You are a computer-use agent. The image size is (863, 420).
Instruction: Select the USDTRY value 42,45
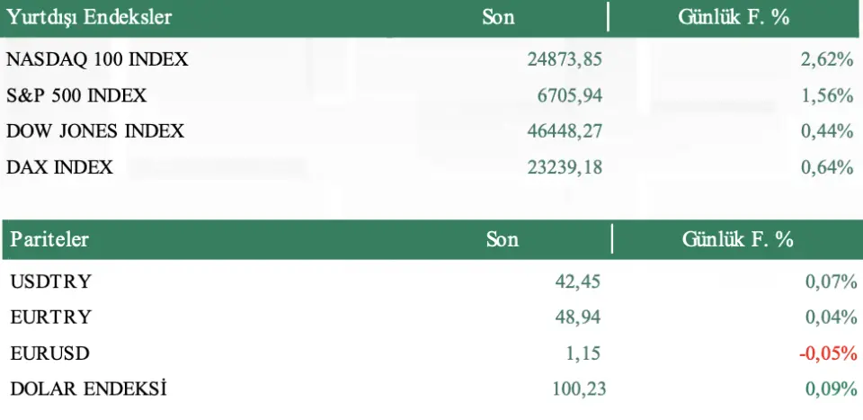tap(578, 281)
